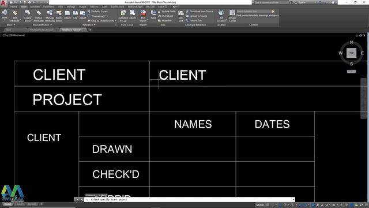
Task: Click the Attach reference icon in Reference panel
Action: coord(67,14)
